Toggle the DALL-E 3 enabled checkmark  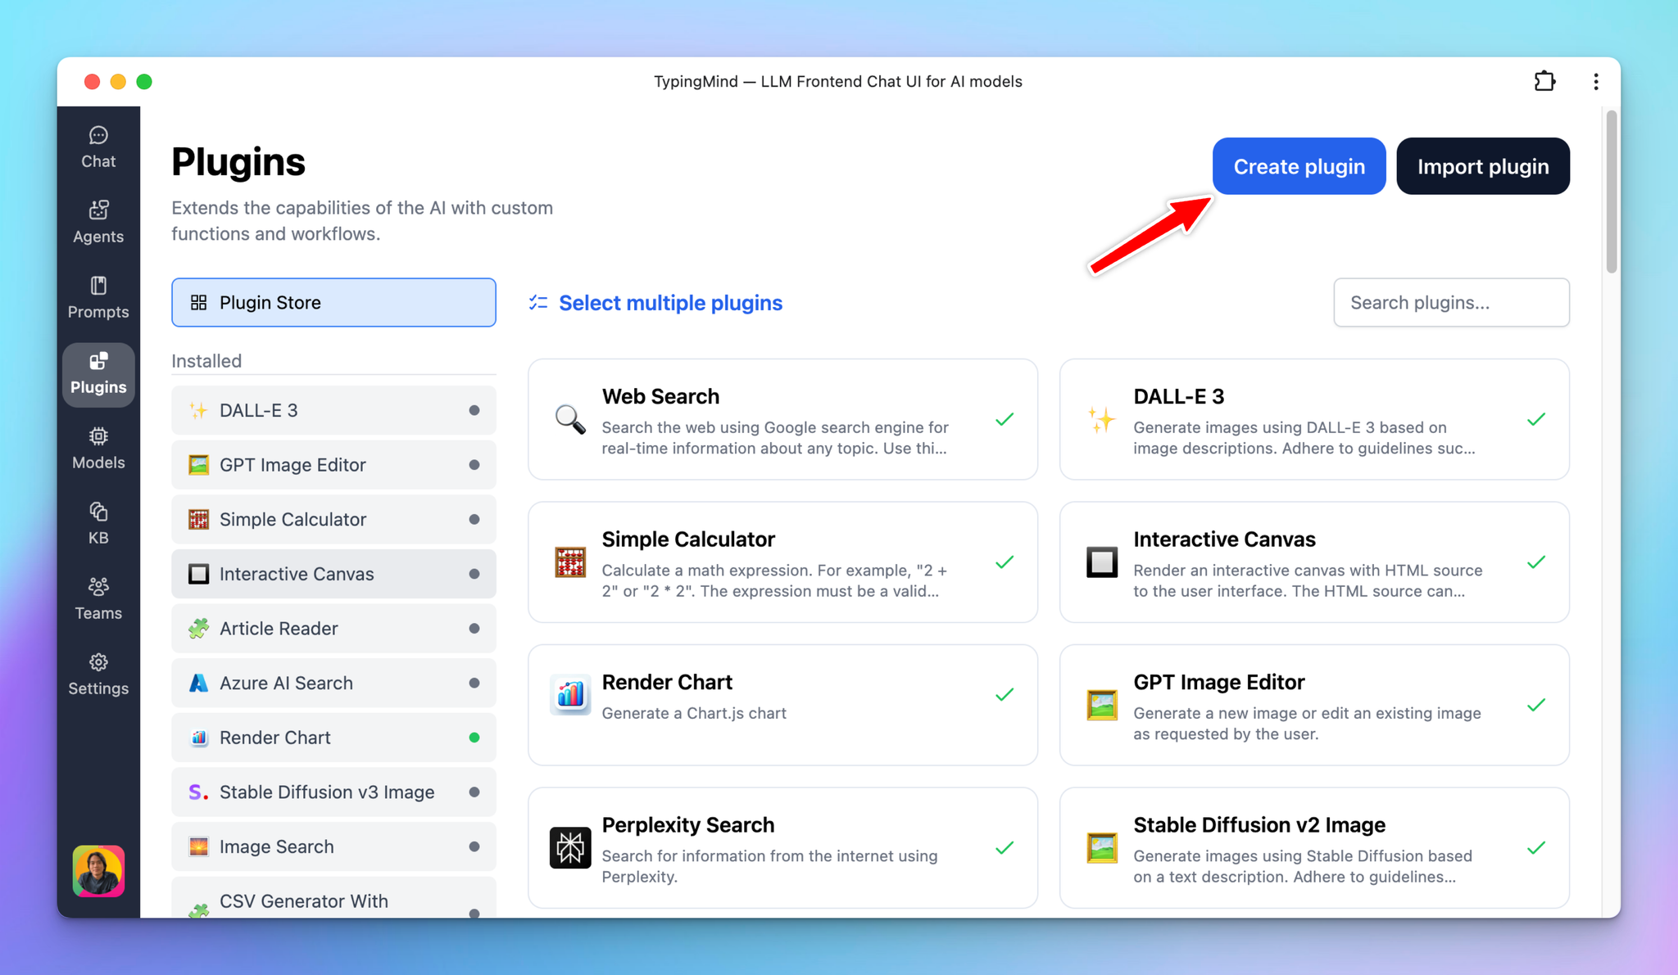1535,420
